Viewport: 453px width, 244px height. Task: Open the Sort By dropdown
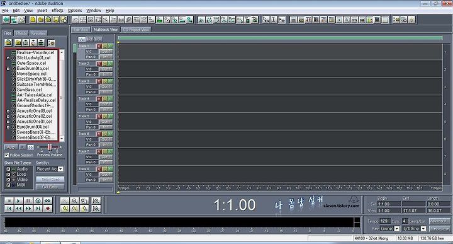(x=60, y=169)
